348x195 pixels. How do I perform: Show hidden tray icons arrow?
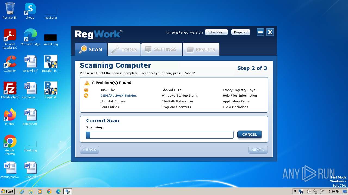tap(295, 191)
